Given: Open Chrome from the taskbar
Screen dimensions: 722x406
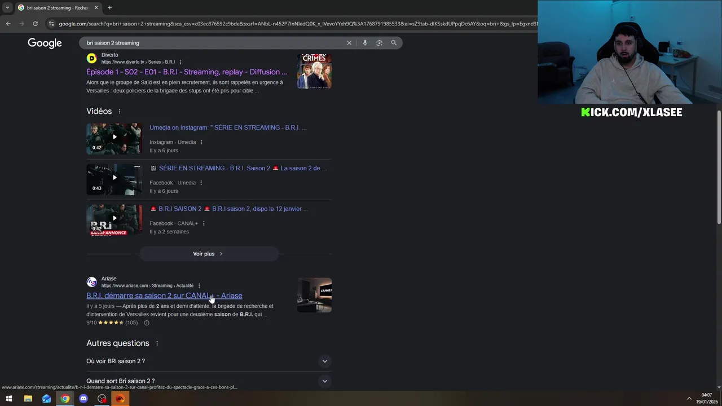Looking at the screenshot, I should [65, 399].
